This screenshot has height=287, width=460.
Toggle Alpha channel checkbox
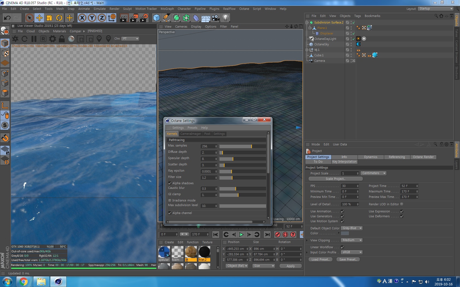click(x=170, y=213)
